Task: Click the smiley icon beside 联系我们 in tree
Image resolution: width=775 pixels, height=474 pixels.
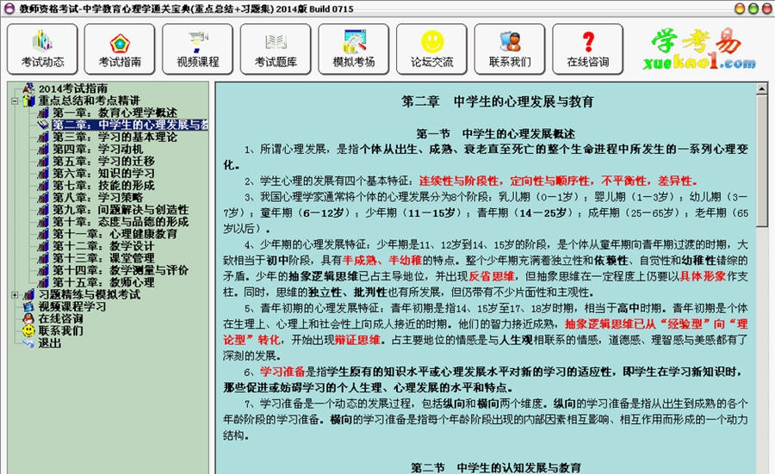Action: [28, 331]
